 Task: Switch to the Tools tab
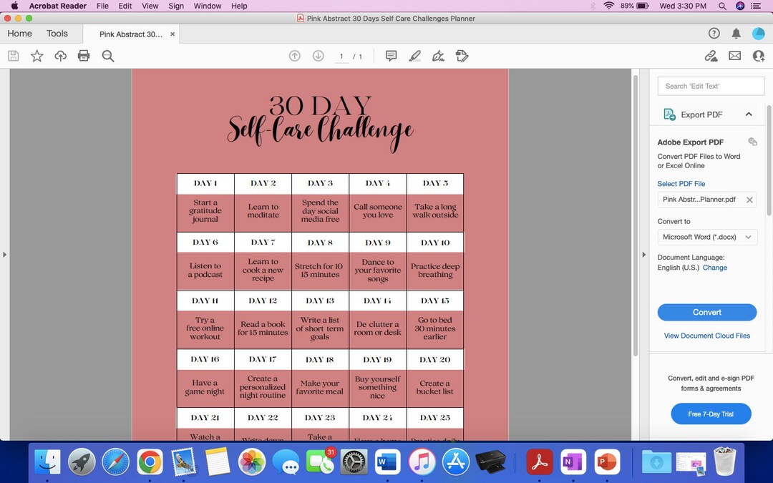click(57, 34)
